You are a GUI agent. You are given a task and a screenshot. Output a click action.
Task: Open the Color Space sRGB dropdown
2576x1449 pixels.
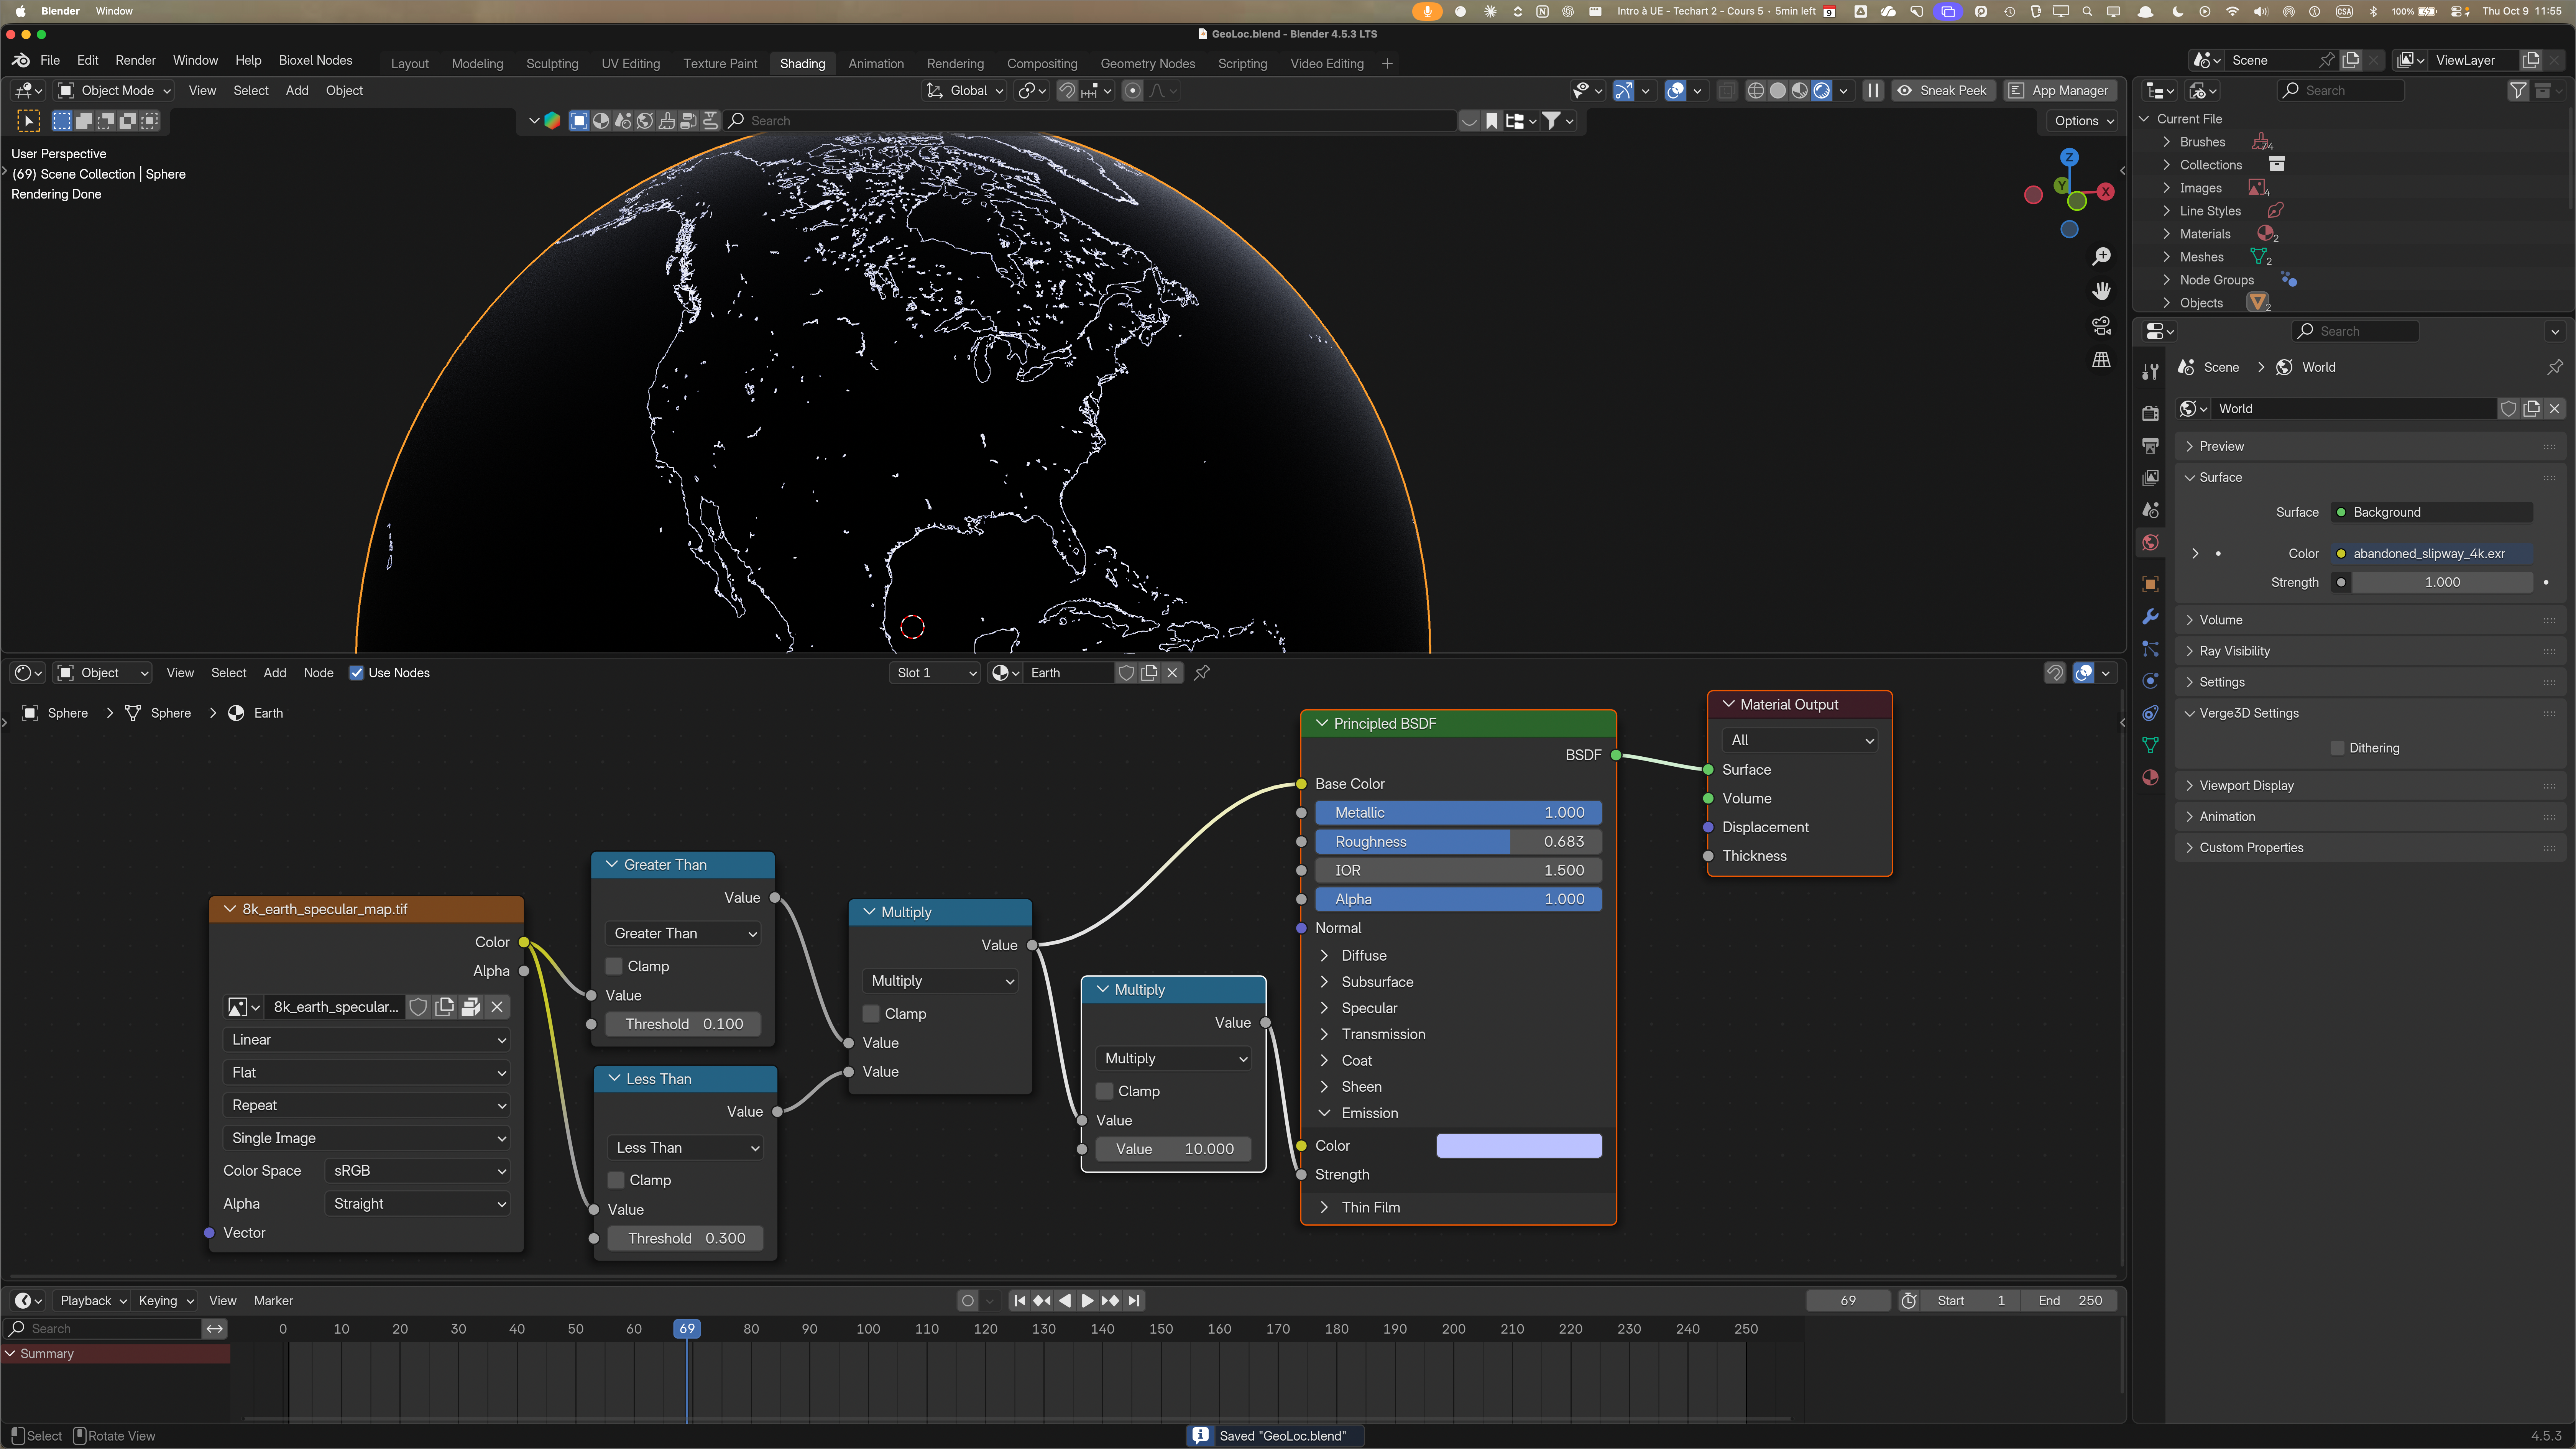[x=417, y=1171]
